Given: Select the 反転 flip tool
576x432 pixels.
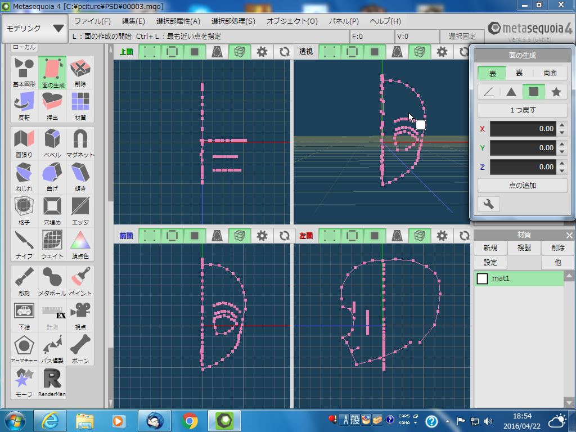Looking at the screenshot, I should (24, 106).
